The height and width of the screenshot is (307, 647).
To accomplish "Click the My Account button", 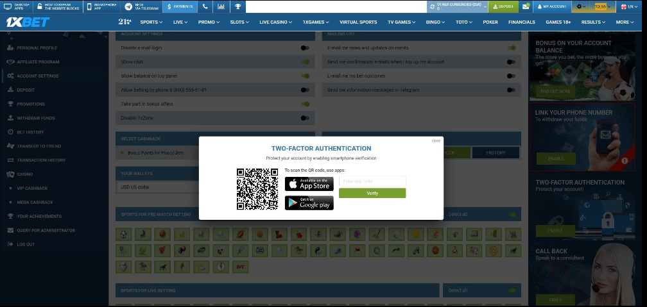I will point(552,6).
